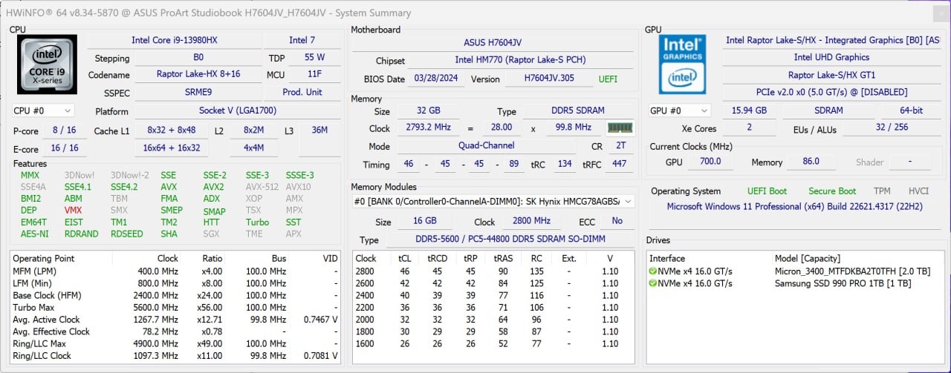Click the PCIe v2.0 x0 [DISABLED] field
Screen dimensions: 951x373
(831, 92)
